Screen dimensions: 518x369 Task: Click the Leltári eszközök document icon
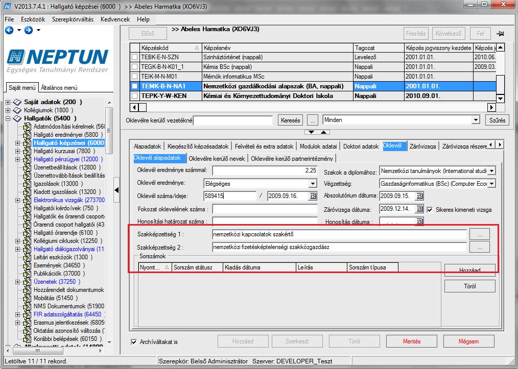(x=27, y=257)
